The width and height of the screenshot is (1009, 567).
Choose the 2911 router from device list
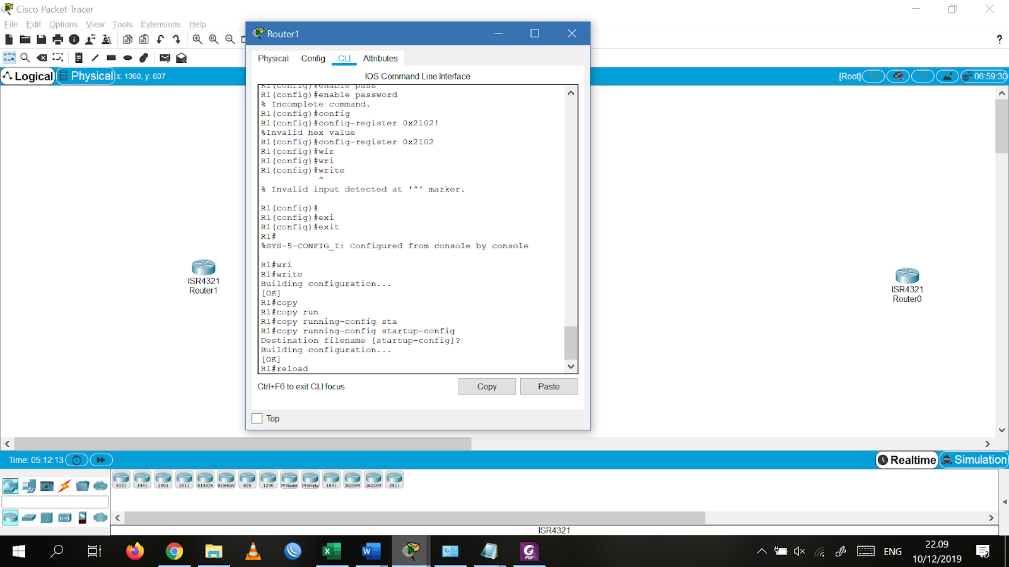click(184, 479)
